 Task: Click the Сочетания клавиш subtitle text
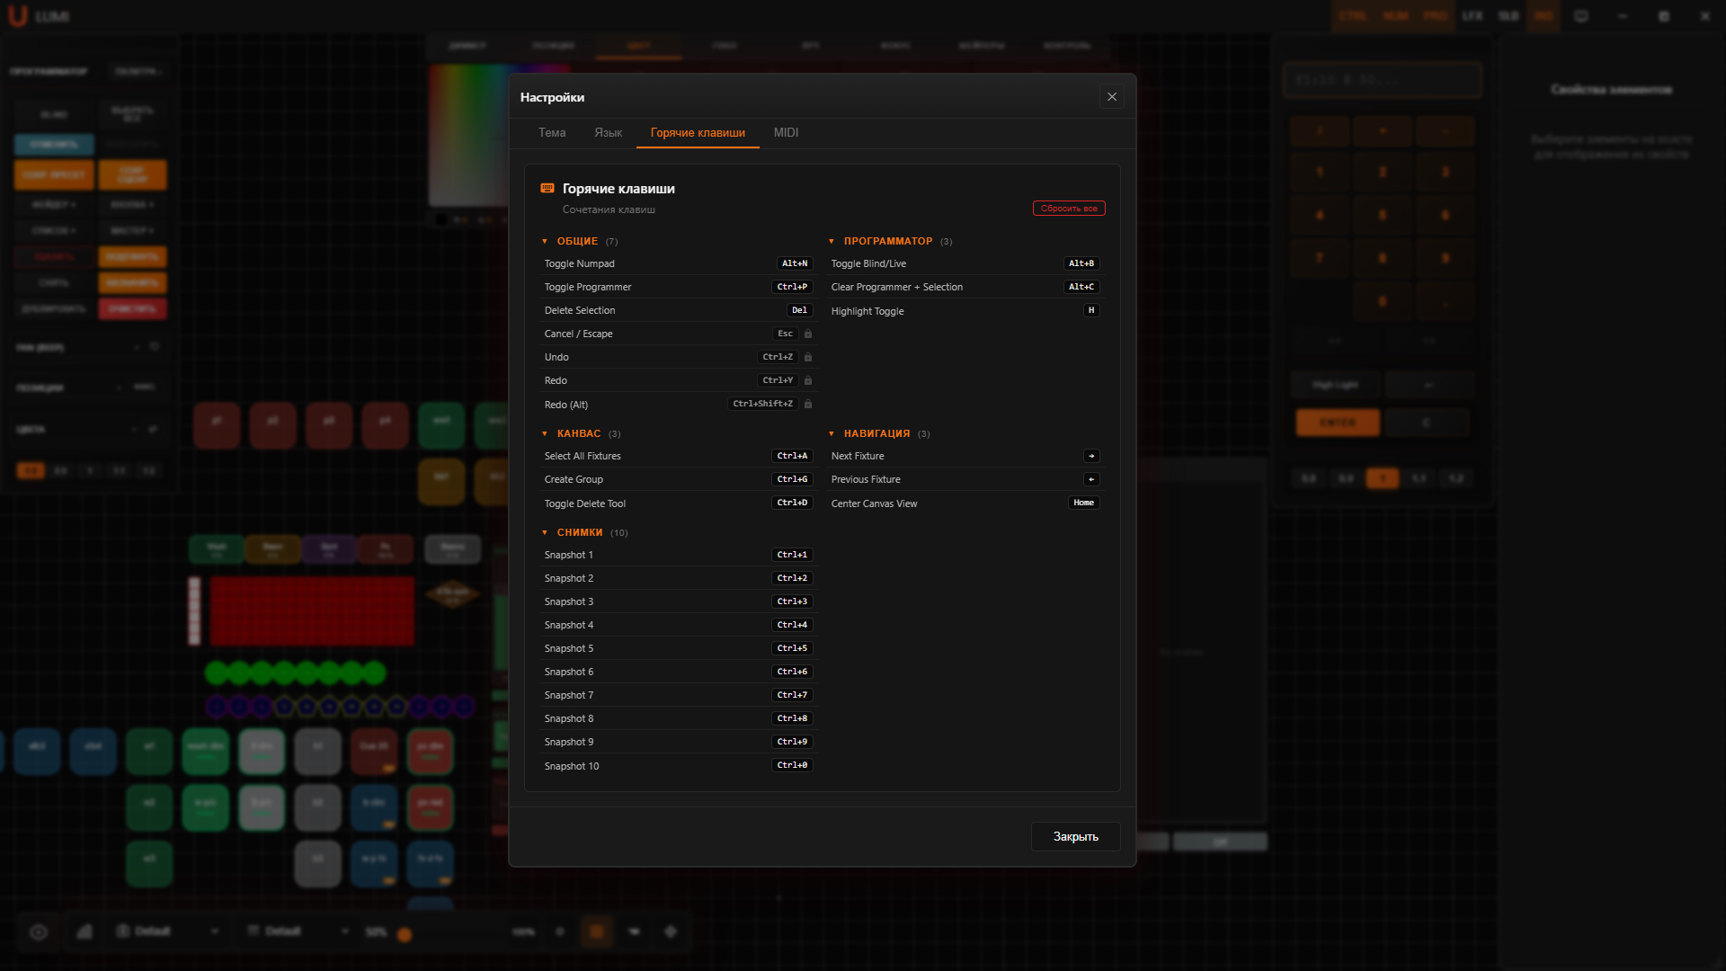609,209
